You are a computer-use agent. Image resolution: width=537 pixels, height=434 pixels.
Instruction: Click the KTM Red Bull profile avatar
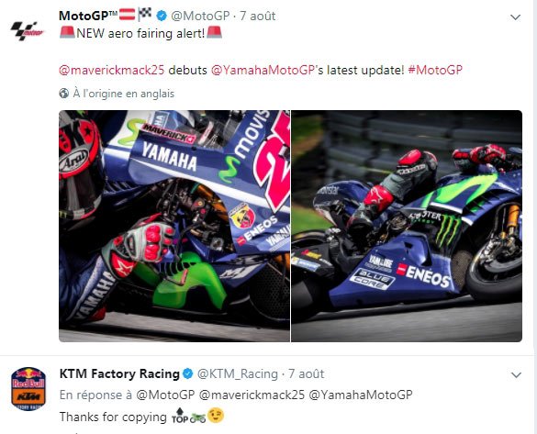[x=28, y=389]
